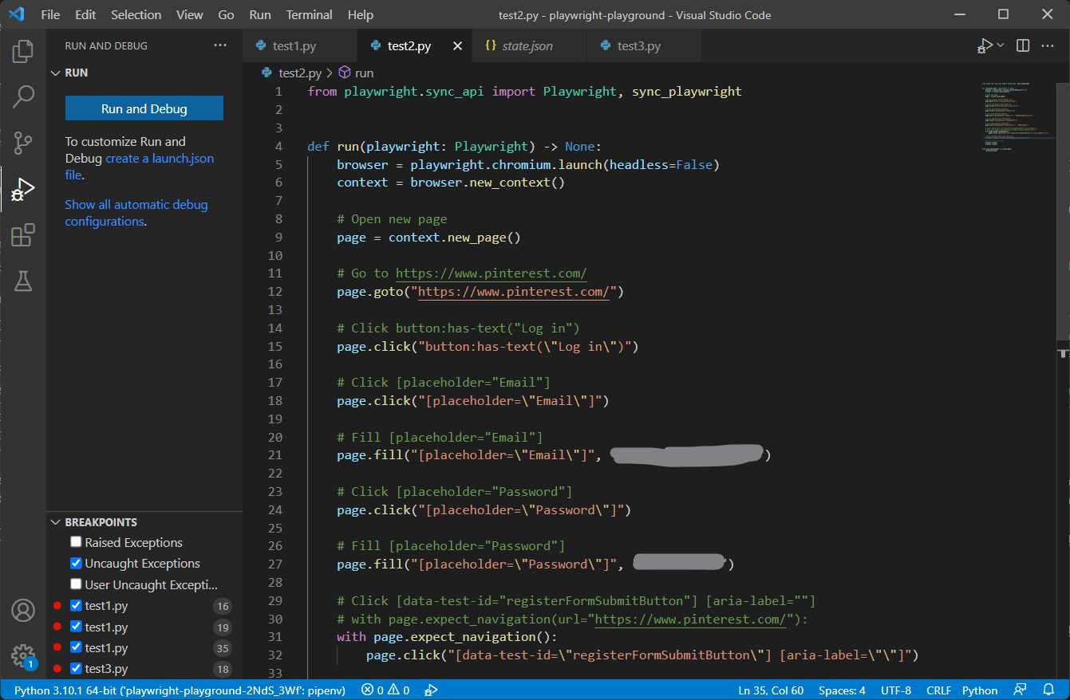Click the Run and Debug button
Screen dimensions: 1070x700
(x=144, y=108)
